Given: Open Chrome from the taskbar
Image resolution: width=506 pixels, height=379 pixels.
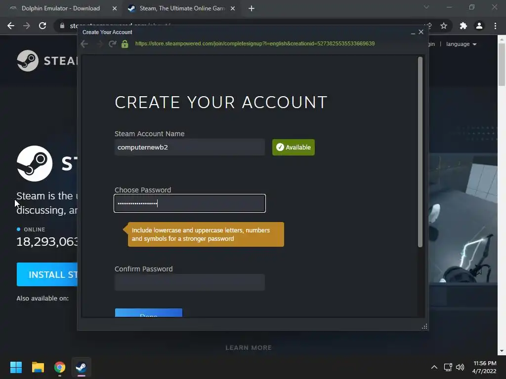Looking at the screenshot, I should (60, 367).
